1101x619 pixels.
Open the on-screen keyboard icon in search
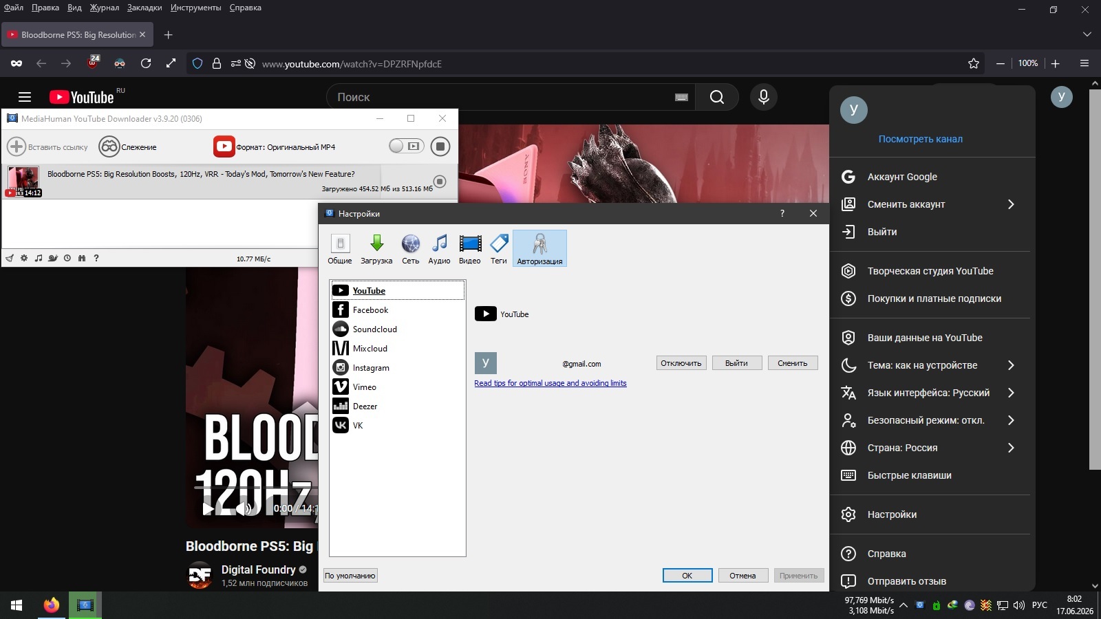pos(682,98)
